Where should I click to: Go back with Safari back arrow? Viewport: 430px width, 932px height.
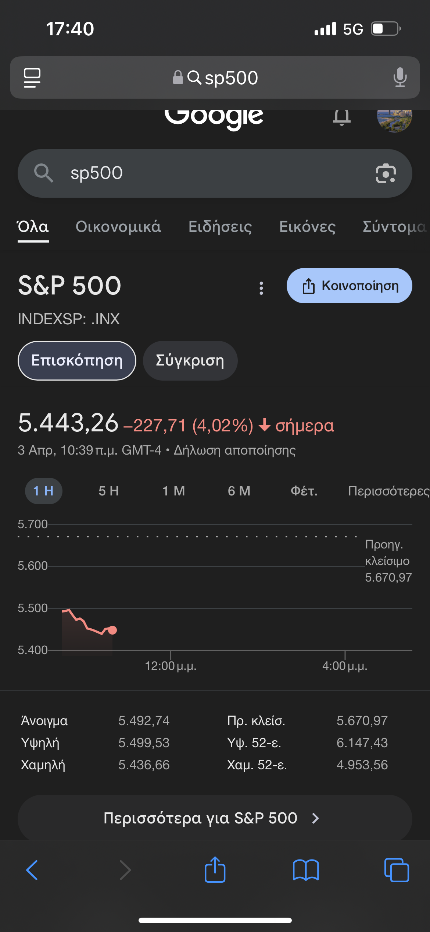click(x=32, y=870)
